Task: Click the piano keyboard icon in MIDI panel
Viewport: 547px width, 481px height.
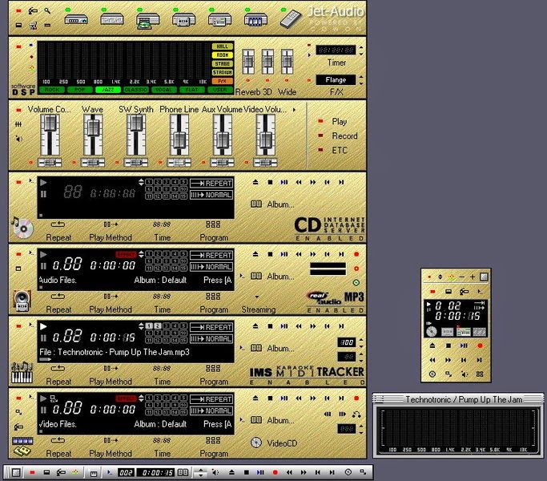Action: tap(22, 373)
